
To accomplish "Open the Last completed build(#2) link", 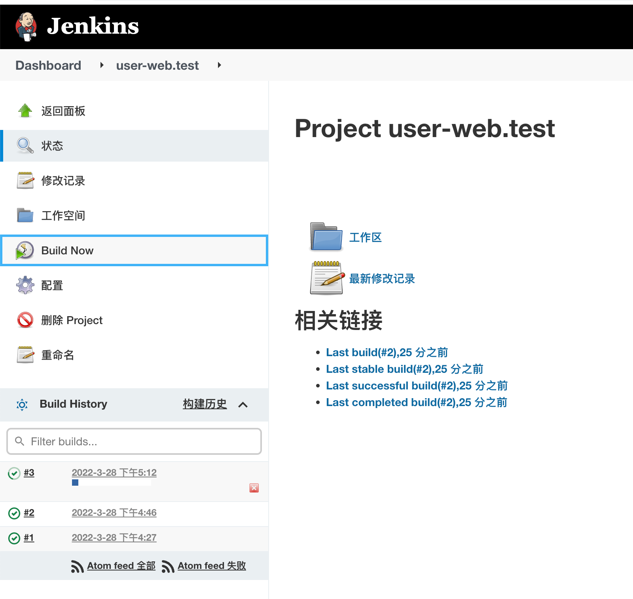I will coord(417,402).
